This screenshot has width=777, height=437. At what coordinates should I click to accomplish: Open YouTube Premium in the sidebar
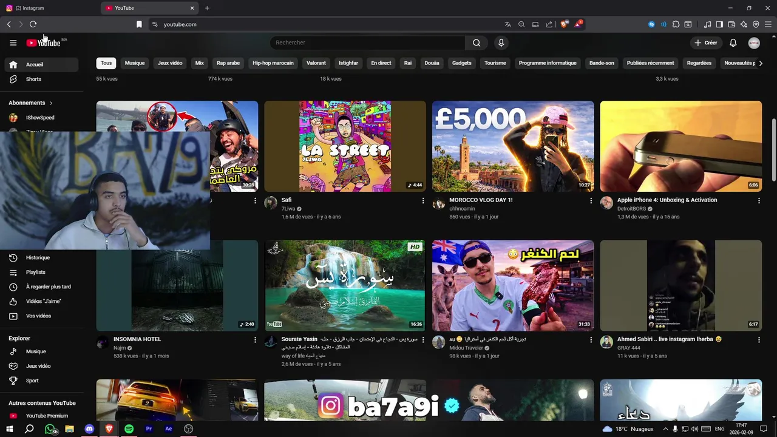coord(41,416)
